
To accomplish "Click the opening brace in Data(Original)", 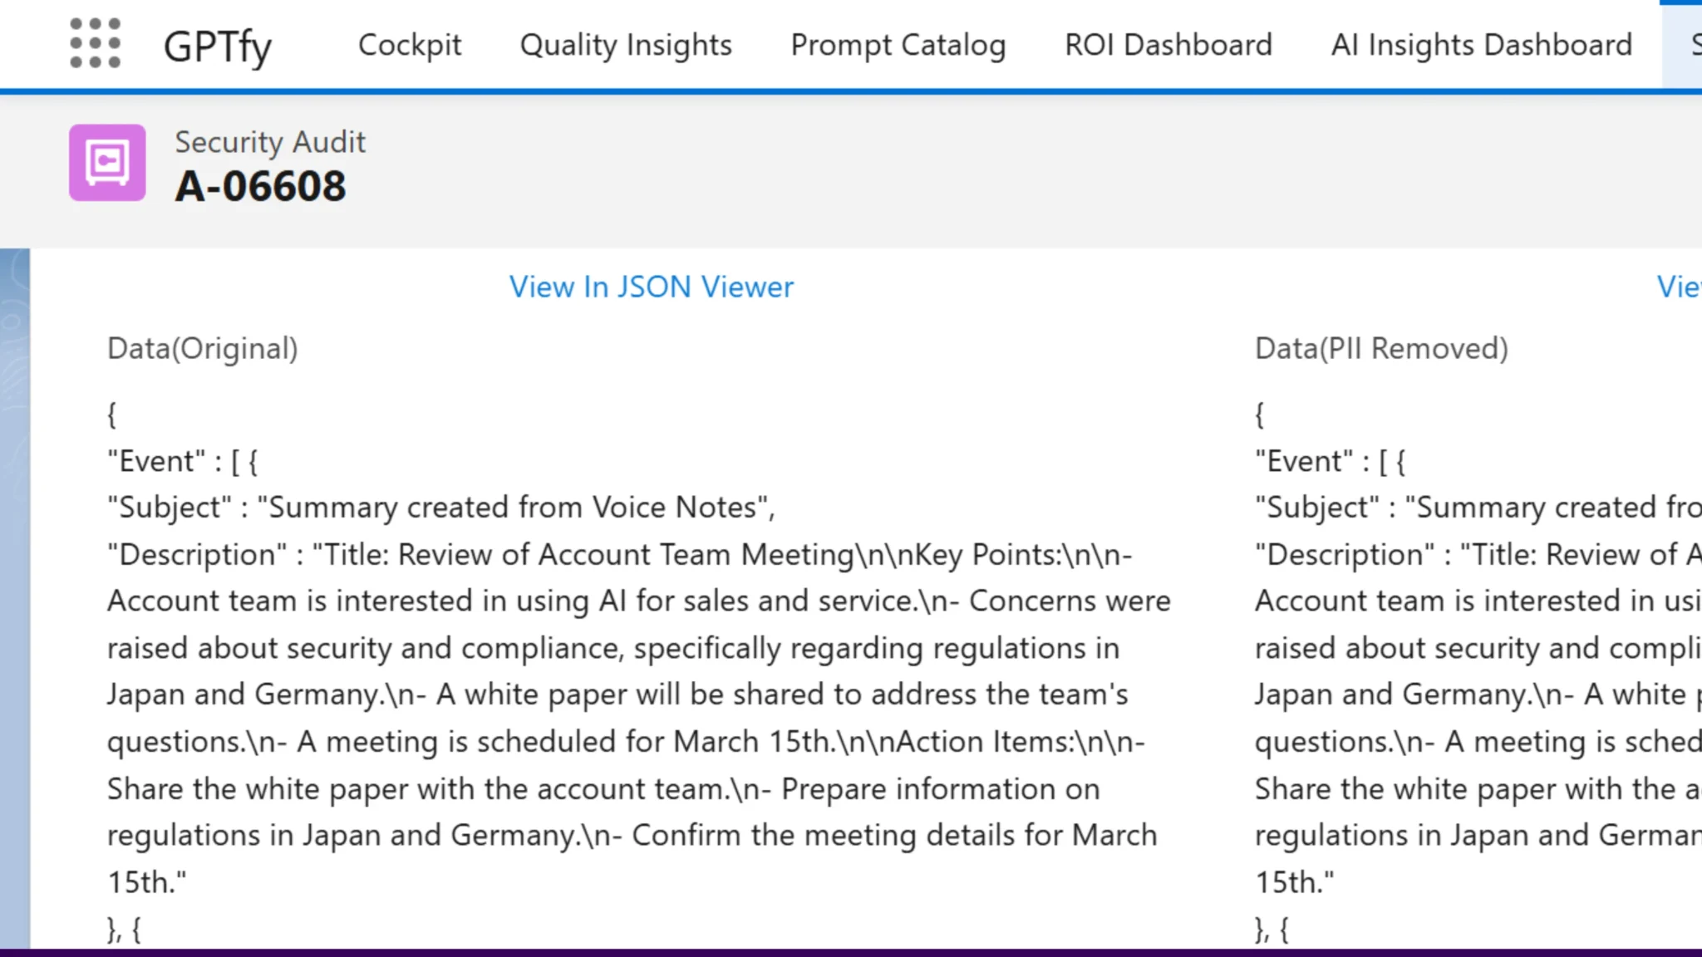I will [x=112, y=415].
